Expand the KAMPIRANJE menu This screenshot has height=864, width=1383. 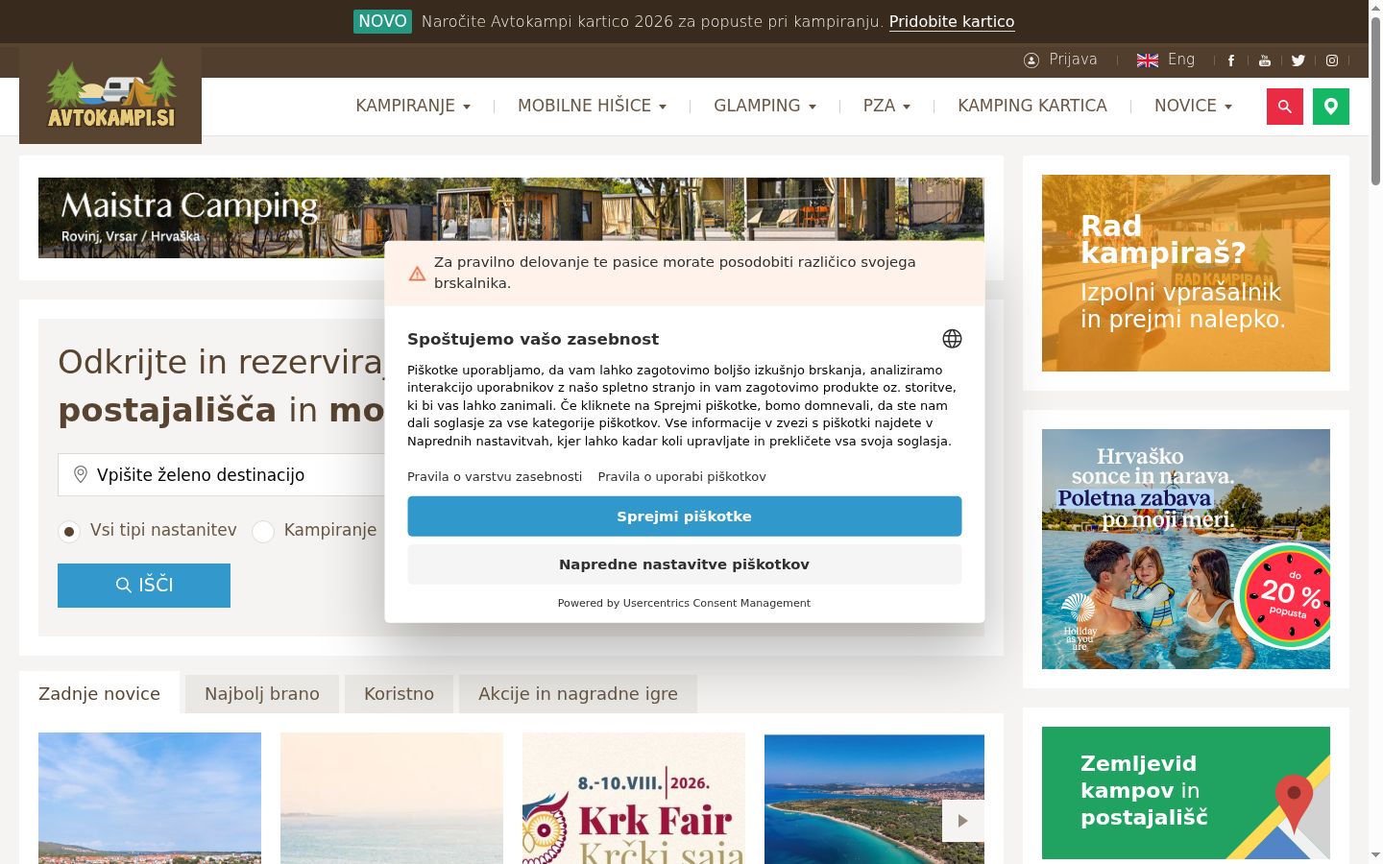413,106
